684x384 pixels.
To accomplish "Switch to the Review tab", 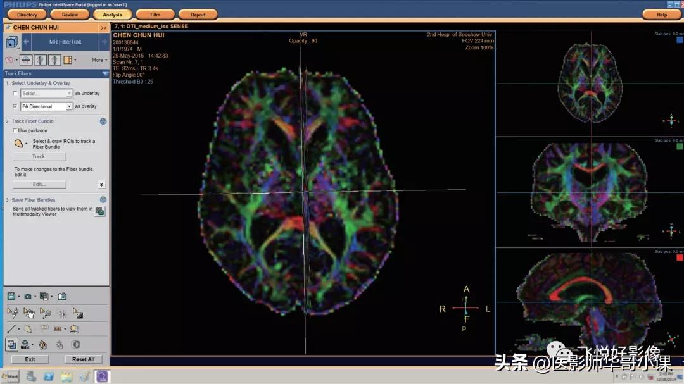I will [x=70, y=15].
